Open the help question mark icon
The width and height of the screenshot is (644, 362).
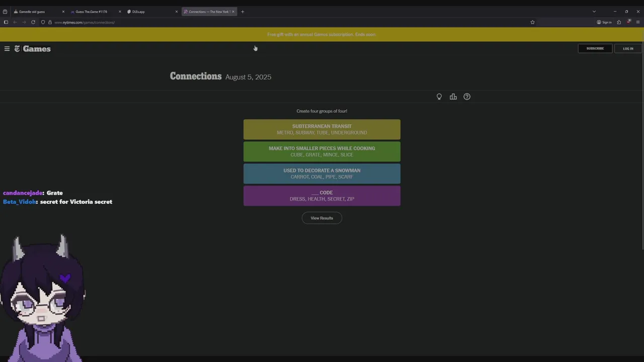(x=467, y=97)
